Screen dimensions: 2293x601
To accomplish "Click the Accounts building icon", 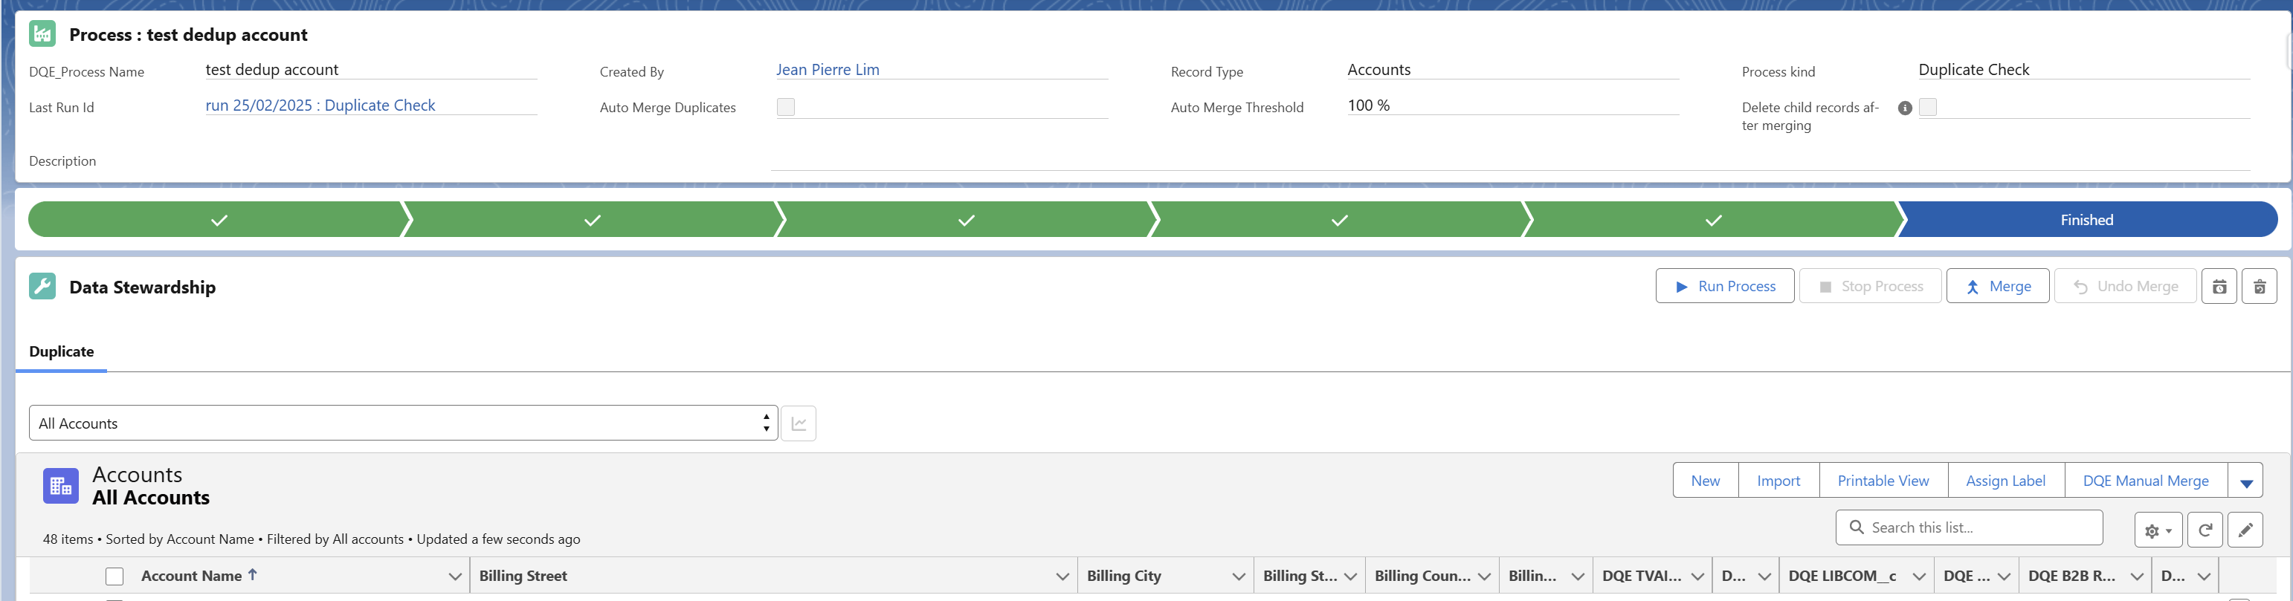I will pos(60,485).
